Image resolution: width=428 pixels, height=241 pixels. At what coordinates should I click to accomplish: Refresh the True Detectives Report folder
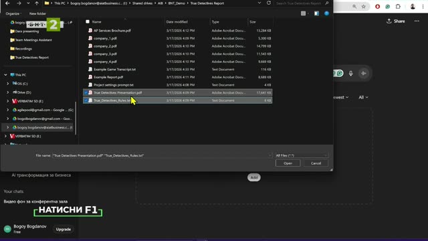269,3
